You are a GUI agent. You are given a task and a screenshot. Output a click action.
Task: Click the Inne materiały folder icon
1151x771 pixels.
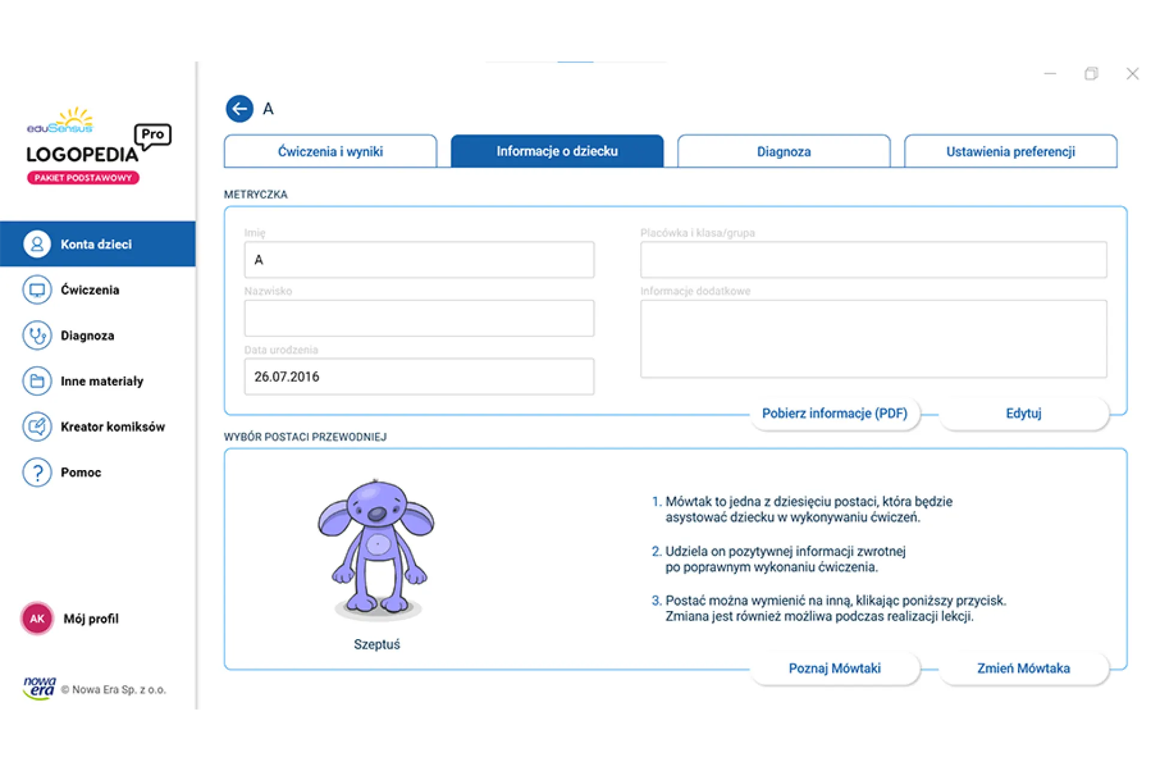coord(37,381)
